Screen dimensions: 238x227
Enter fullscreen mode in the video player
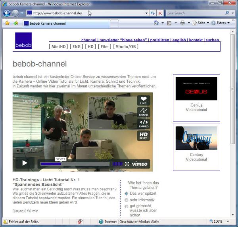point(127,163)
